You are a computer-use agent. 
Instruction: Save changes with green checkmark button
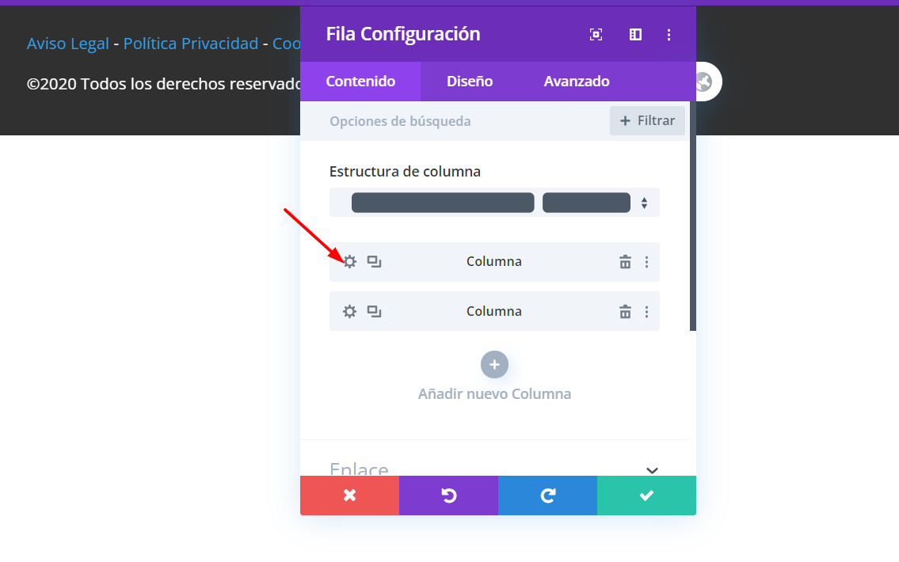pos(646,496)
